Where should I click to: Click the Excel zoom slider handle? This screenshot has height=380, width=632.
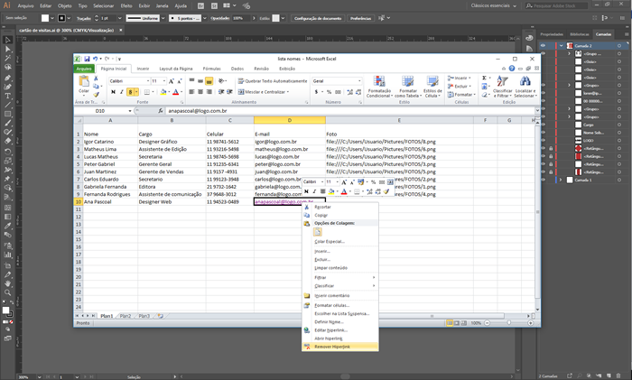tap(508, 323)
